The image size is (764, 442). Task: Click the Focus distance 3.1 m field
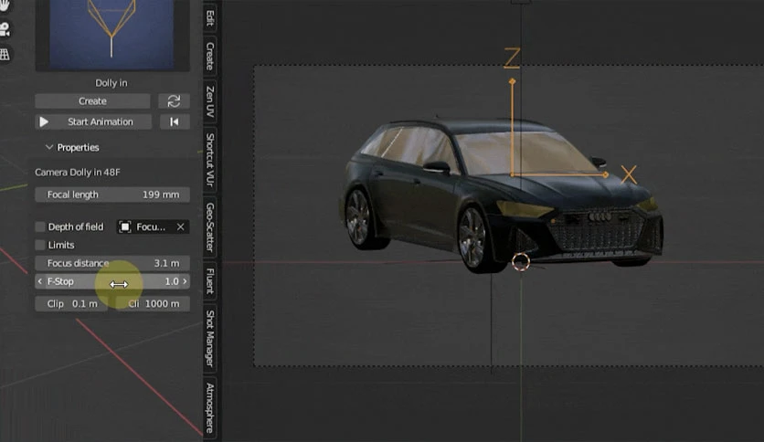coord(112,263)
